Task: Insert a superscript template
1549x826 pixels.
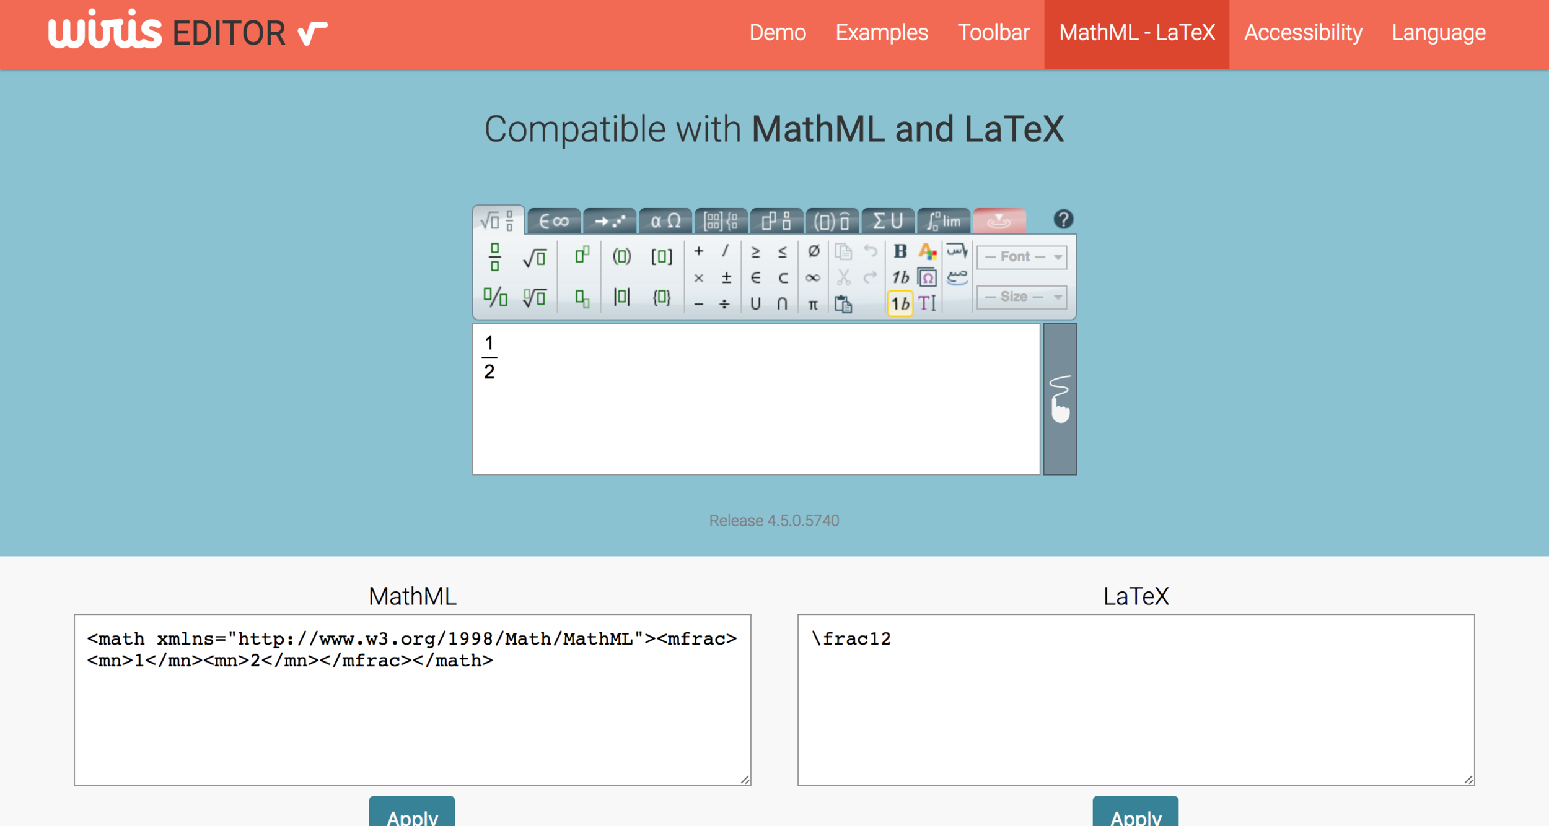Action: click(x=582, y=255)
